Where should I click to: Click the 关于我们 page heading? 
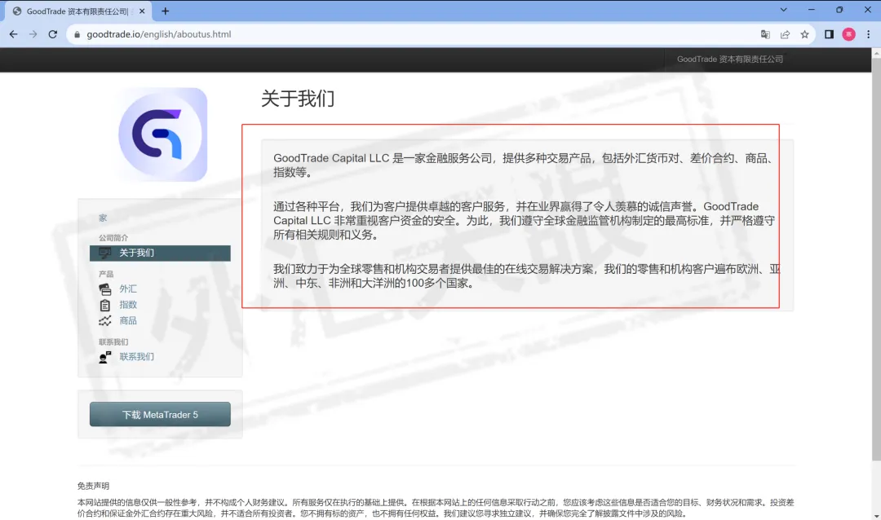tap(298, 99)
